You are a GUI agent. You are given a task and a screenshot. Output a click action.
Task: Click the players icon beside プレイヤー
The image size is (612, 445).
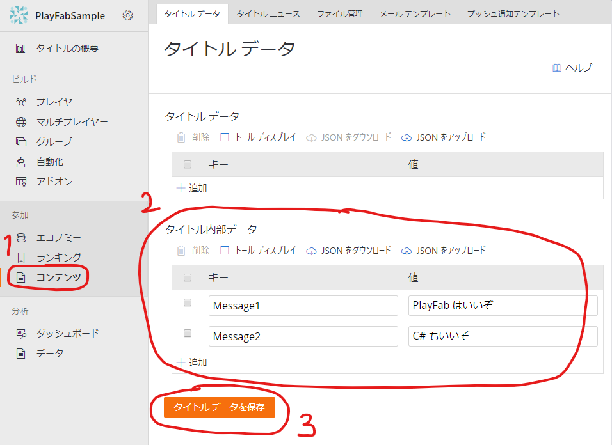tap(21, 102)
